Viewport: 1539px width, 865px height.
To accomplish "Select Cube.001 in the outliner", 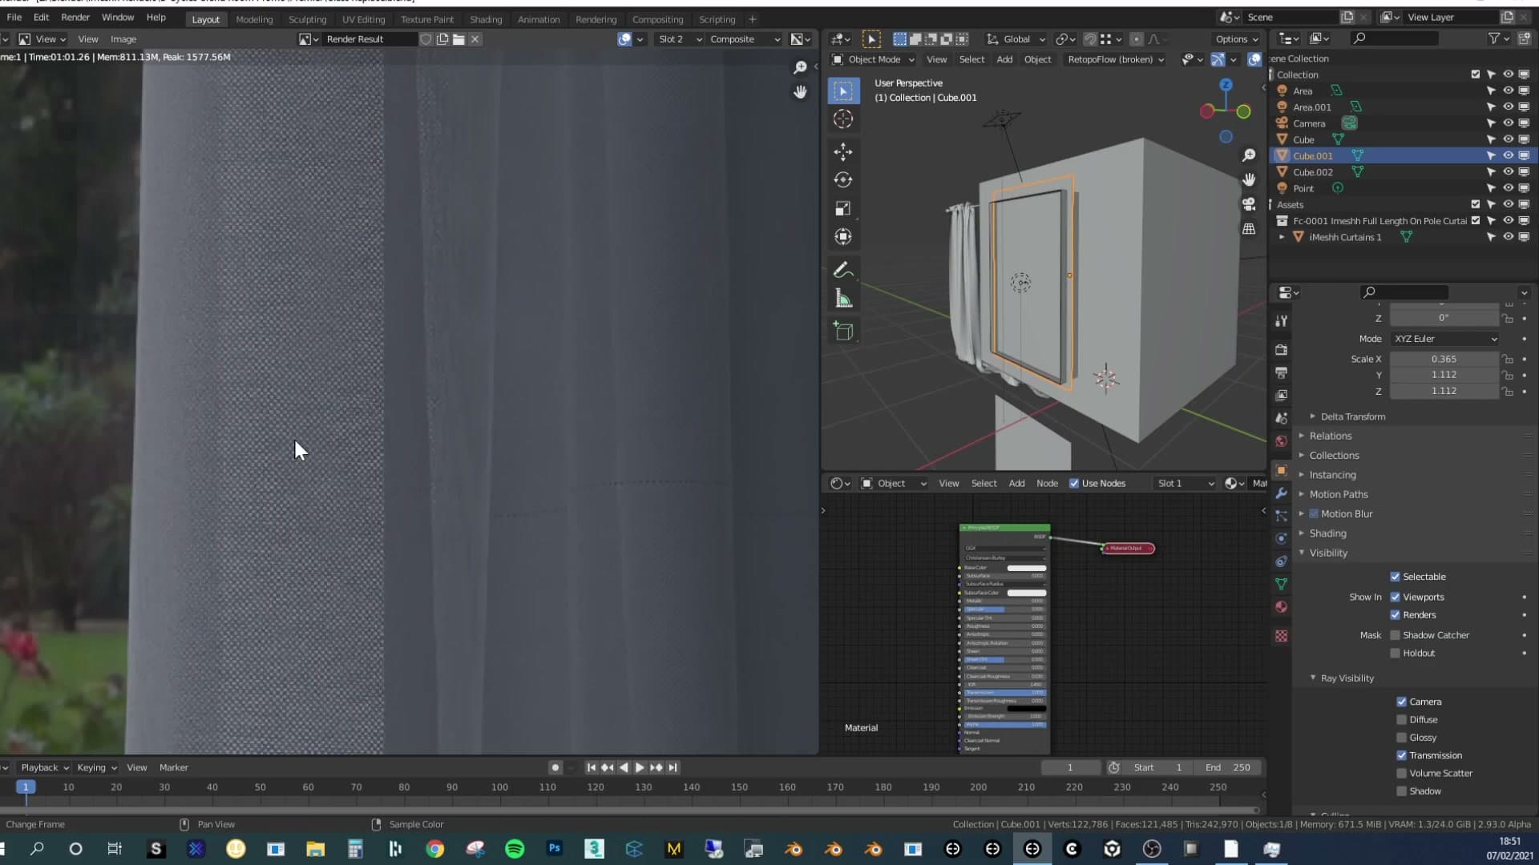I will pyautogui.click(x=1312, y=155).
